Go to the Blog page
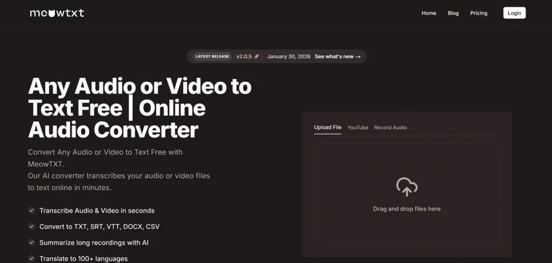 (x=453, y=13)
